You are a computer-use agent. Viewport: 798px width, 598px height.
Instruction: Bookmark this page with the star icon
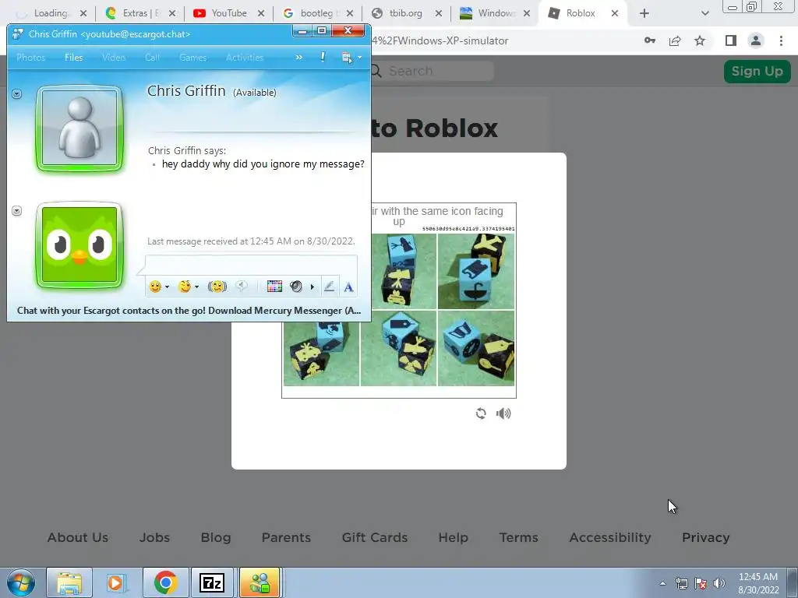click(700, 40)
